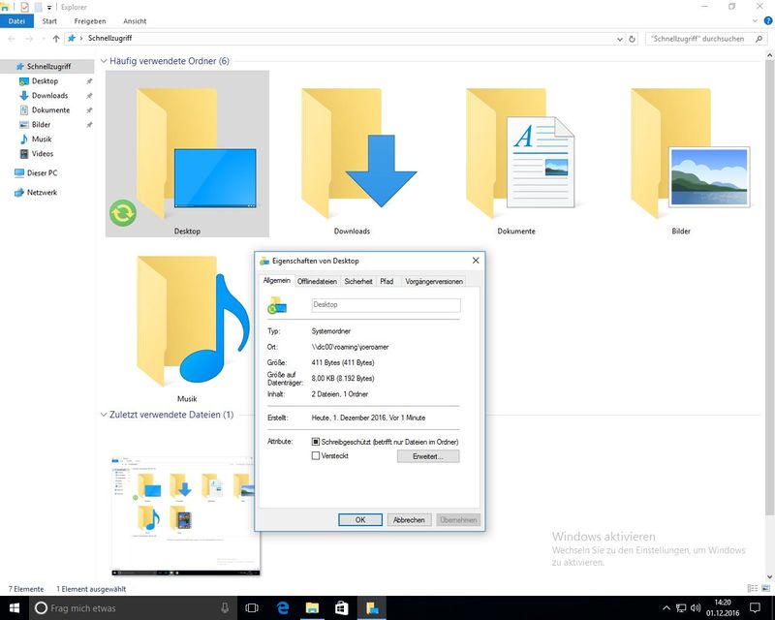Enable the Versteckt checkbox

point(316,455)
